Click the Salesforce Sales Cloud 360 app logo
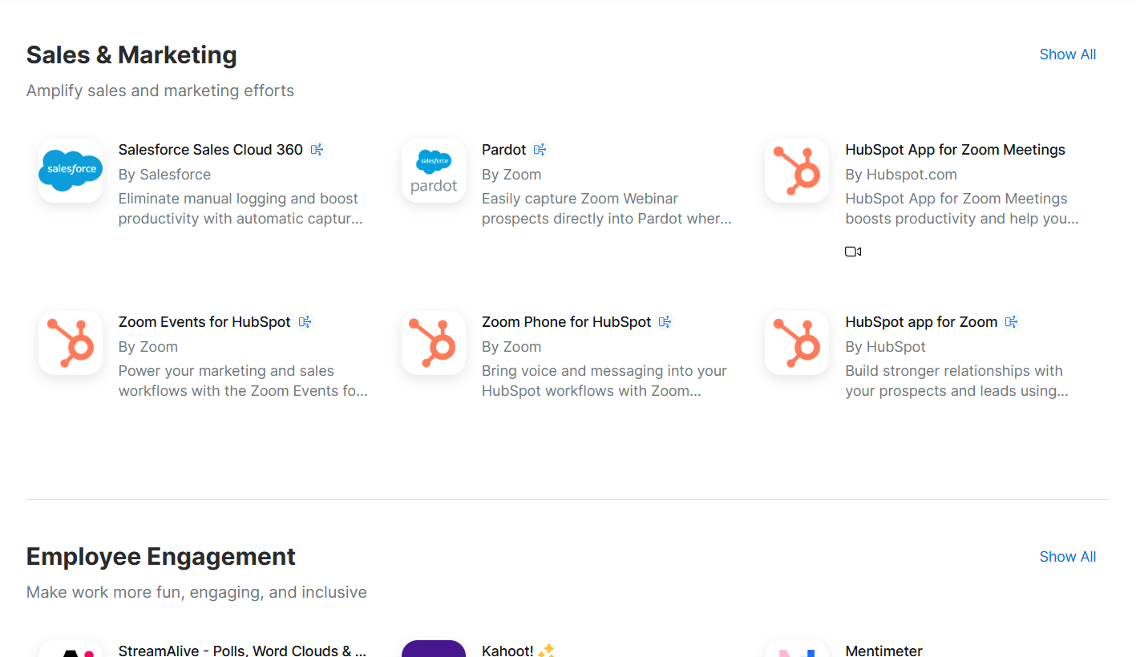This screenshot has height=657, width=1136. [71, 170]
